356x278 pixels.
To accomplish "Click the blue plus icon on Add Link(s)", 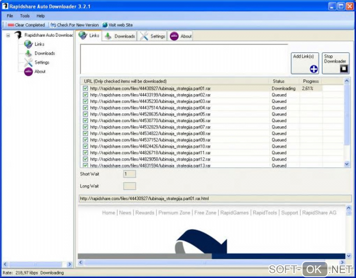I will 314,69.
